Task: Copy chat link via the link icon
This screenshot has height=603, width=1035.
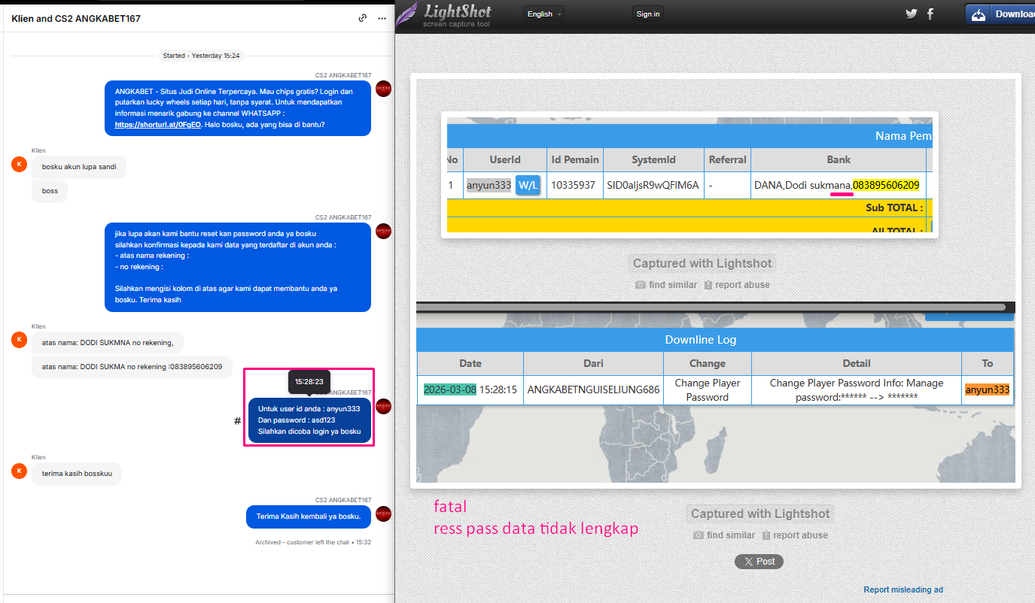Action: coord(363,18)
